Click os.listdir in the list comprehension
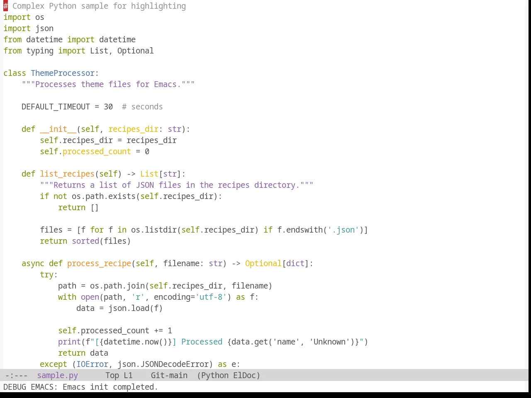 [x=154, y=230]
